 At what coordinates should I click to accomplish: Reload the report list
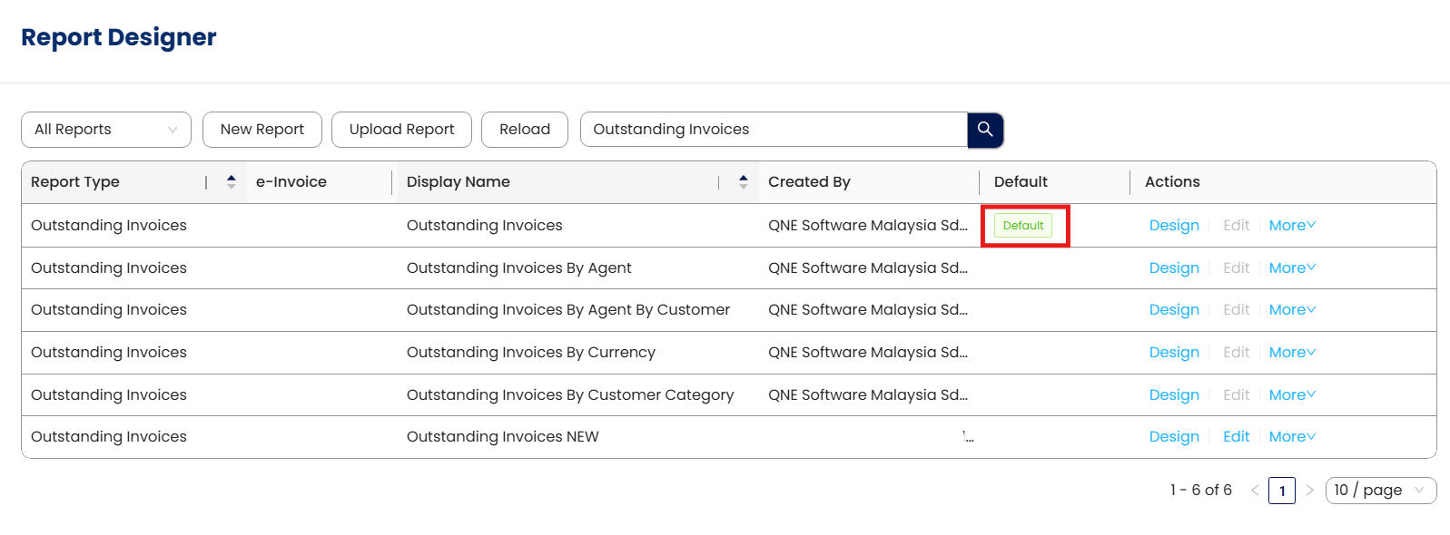click(524, 130)
